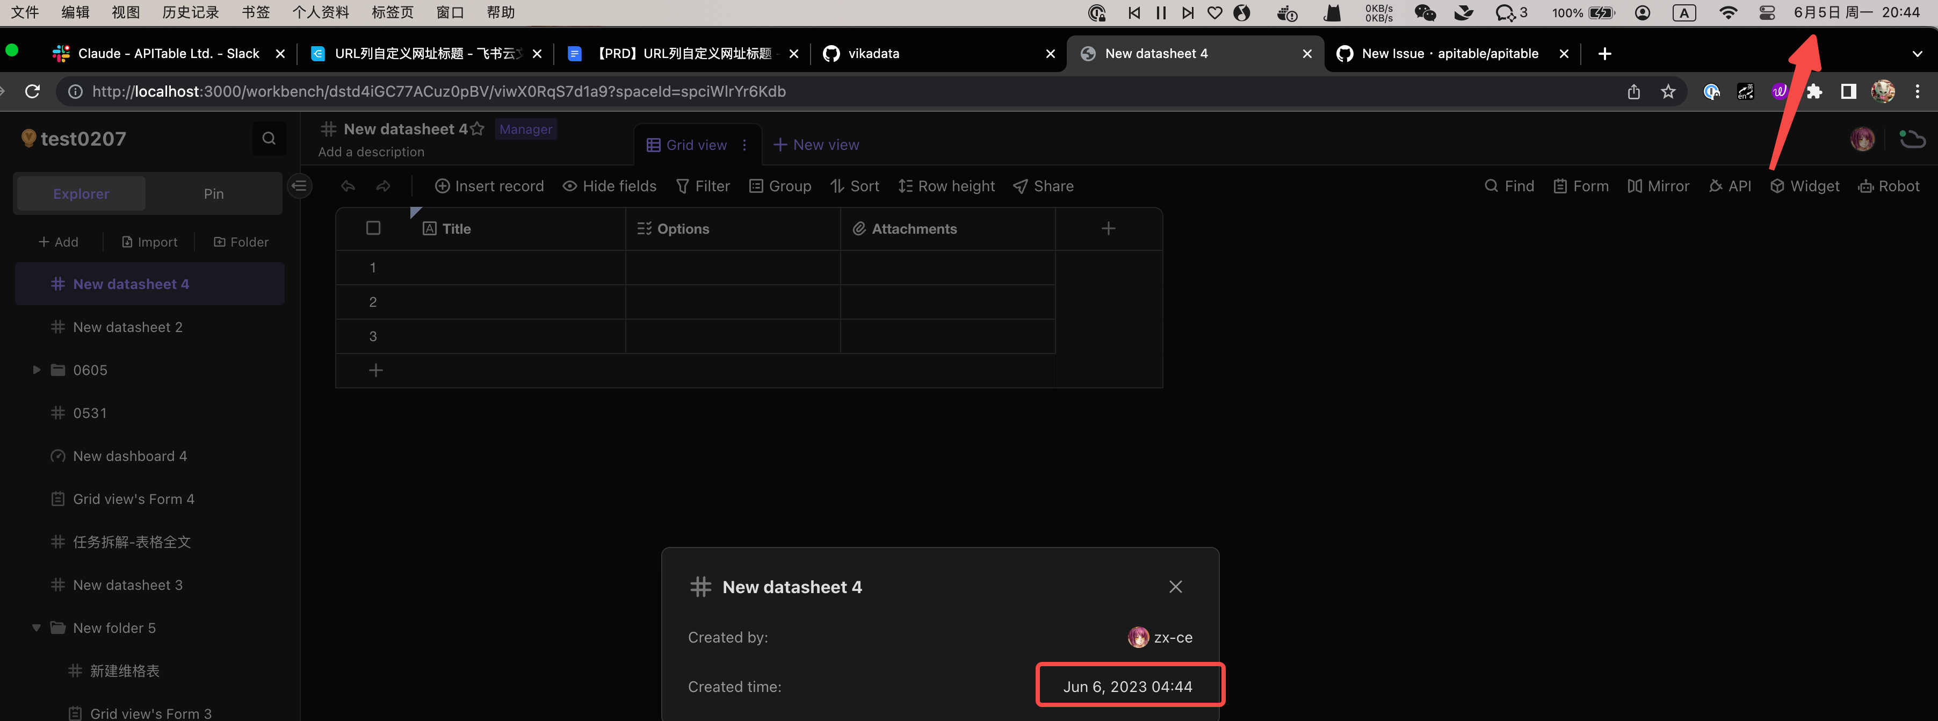This screenshot has width=1938, height=721.
Task: Toggle Hide fields visibility
Action: pos(610,186)
